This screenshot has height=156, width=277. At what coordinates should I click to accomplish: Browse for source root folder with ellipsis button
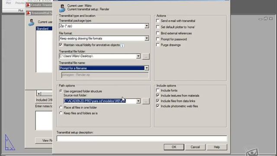coord(146,101)
